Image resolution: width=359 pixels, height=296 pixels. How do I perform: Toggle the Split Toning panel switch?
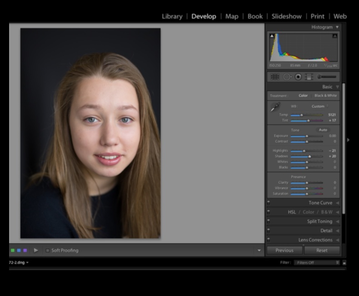[269, 221]
